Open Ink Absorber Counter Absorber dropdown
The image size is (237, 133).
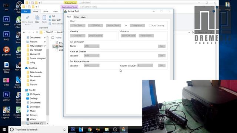[91, 65]
